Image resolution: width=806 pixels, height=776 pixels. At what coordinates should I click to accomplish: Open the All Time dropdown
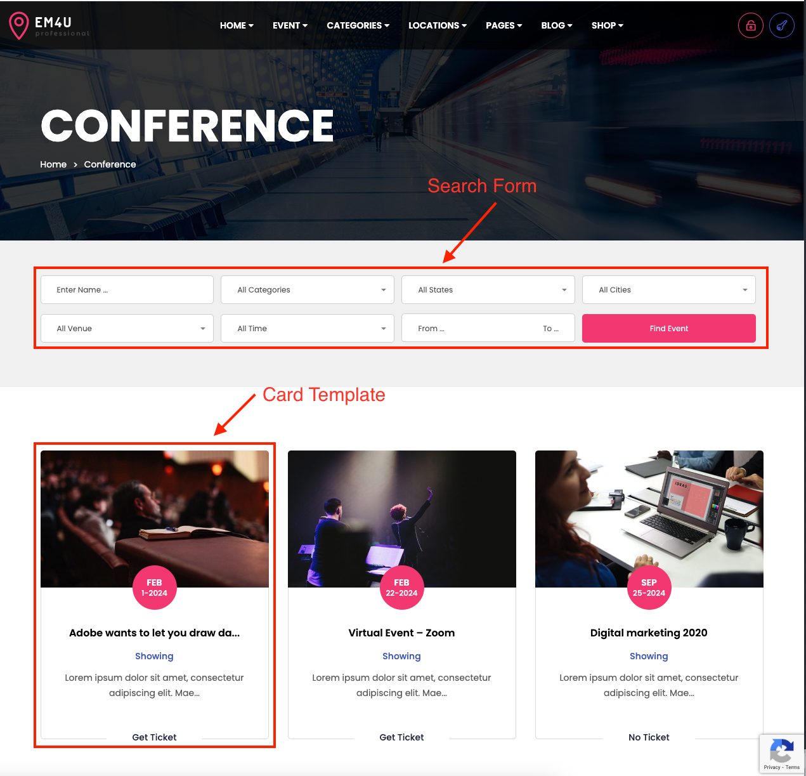pyautogui.click(x=308, y=329)
